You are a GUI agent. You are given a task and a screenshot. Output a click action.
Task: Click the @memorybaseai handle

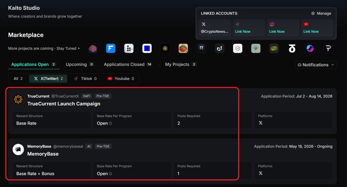tap(68, 146)
